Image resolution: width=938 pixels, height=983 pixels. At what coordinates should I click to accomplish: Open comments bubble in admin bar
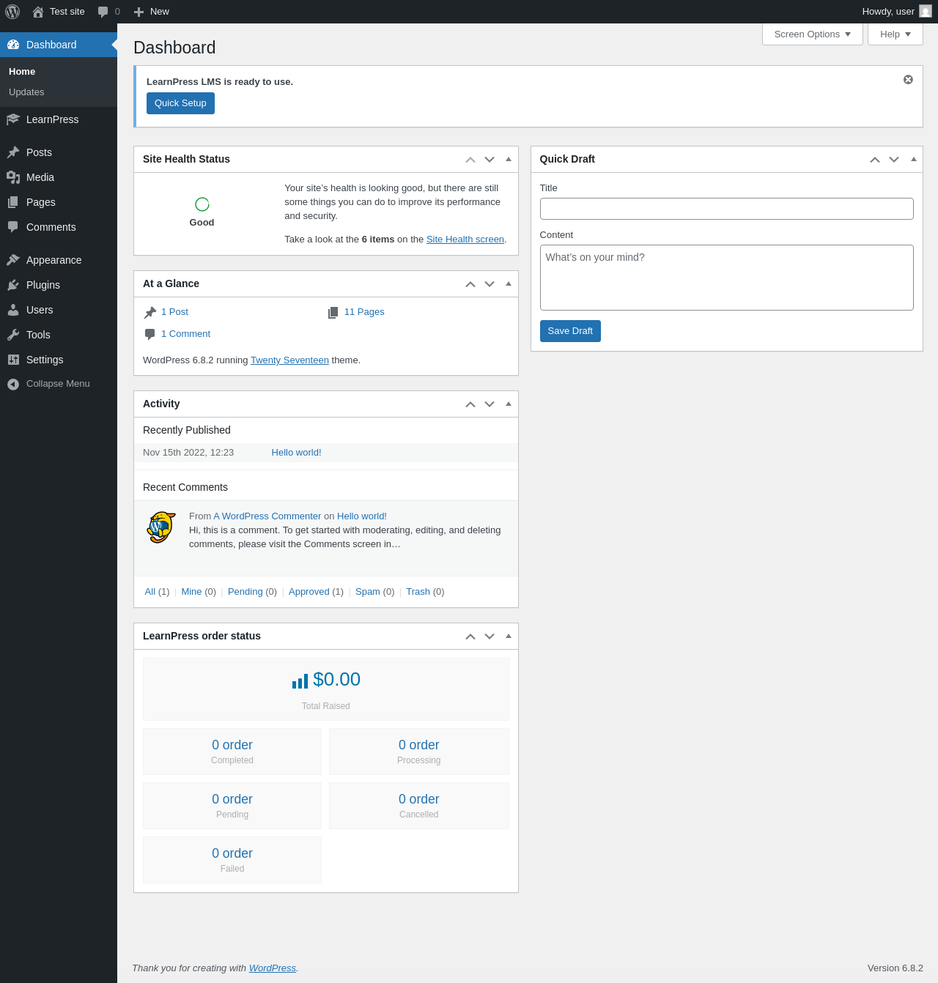coord(108,12)
